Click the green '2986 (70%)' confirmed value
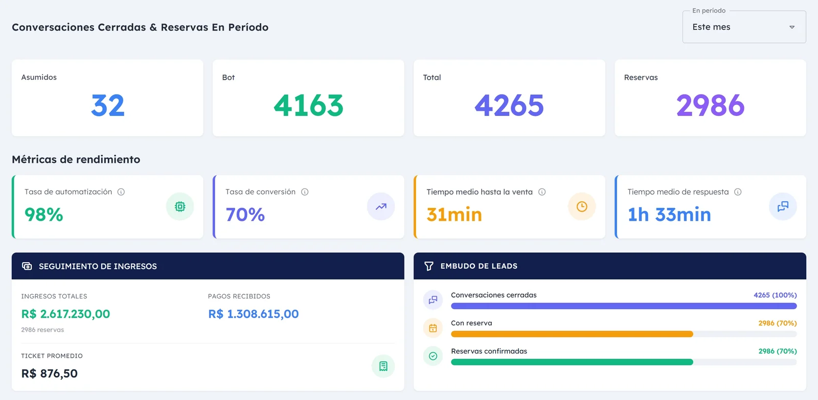The image size is (818, 400). (x=778, y=351)
